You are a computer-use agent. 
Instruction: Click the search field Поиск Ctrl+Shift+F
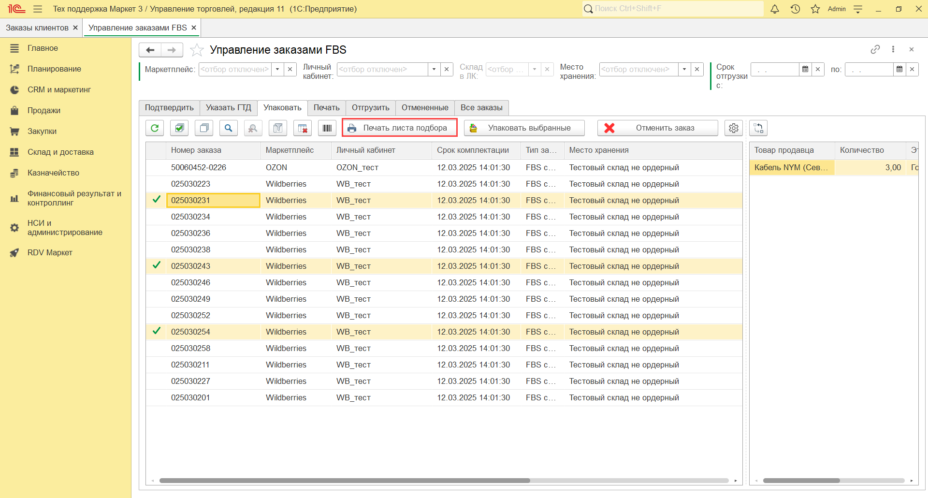point(673,9)
